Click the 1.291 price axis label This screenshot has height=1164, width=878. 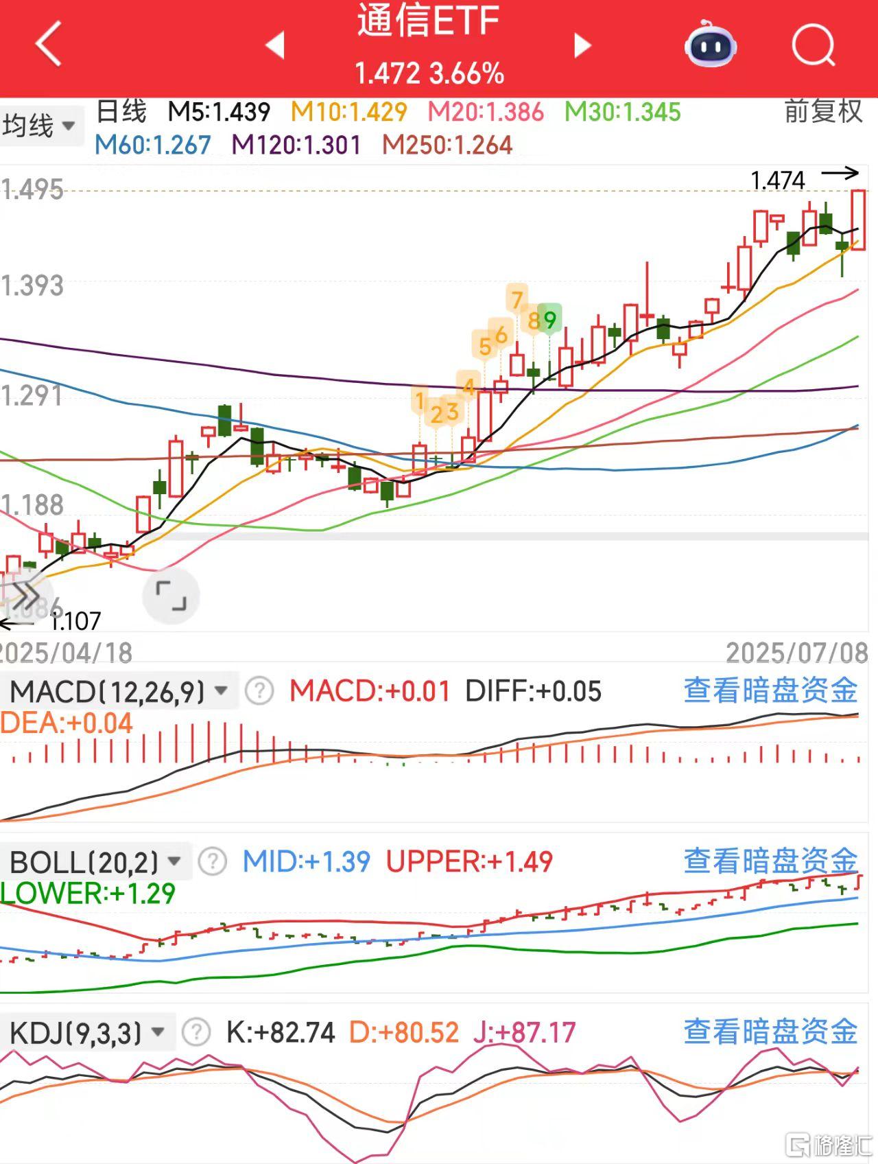[x=32, y=395]
